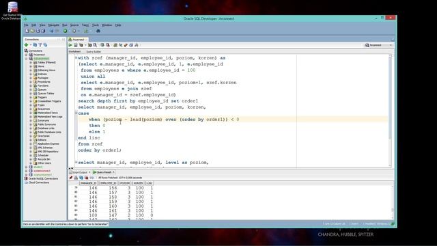The image size is (437, 246).
Task: Click the Rollback icon in worksheet toolbar
Action: (108, 45)
